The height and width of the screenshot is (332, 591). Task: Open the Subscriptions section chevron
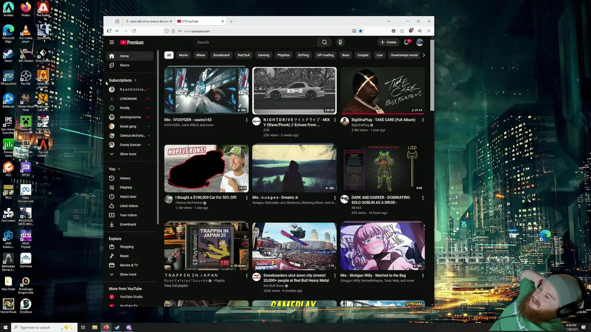[135, 80]
